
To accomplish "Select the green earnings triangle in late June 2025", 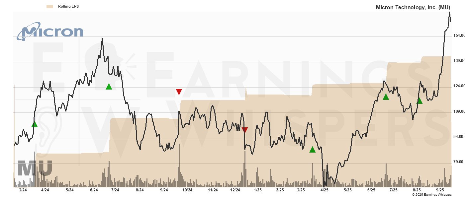I will pos(386,97).
